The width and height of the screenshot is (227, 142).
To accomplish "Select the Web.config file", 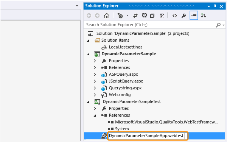I will pyautogui.click(x=120, y=95).
